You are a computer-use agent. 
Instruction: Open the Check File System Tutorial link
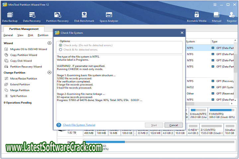(x=79, y=125)
